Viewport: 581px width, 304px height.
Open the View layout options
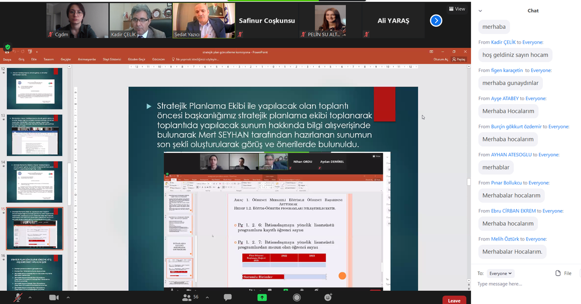(457, 8)
